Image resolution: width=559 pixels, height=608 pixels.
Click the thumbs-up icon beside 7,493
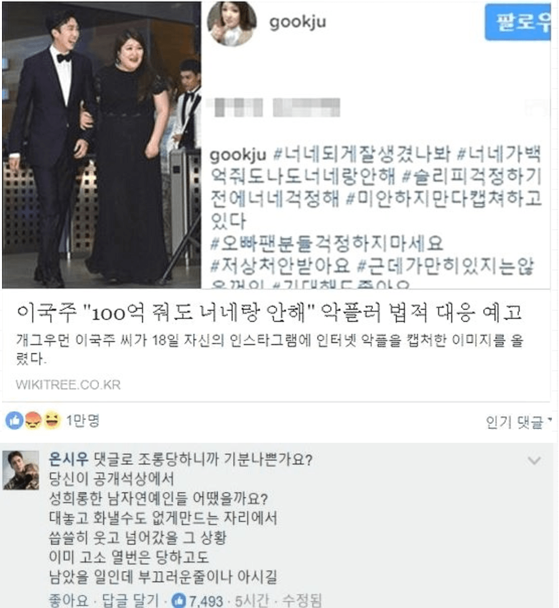[179, 600]
